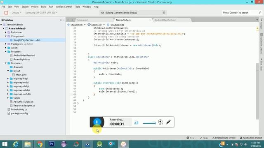The height and width of the screenshot is (148, 264).
Task: Open the Version Control menu
Action: (64, 7)
